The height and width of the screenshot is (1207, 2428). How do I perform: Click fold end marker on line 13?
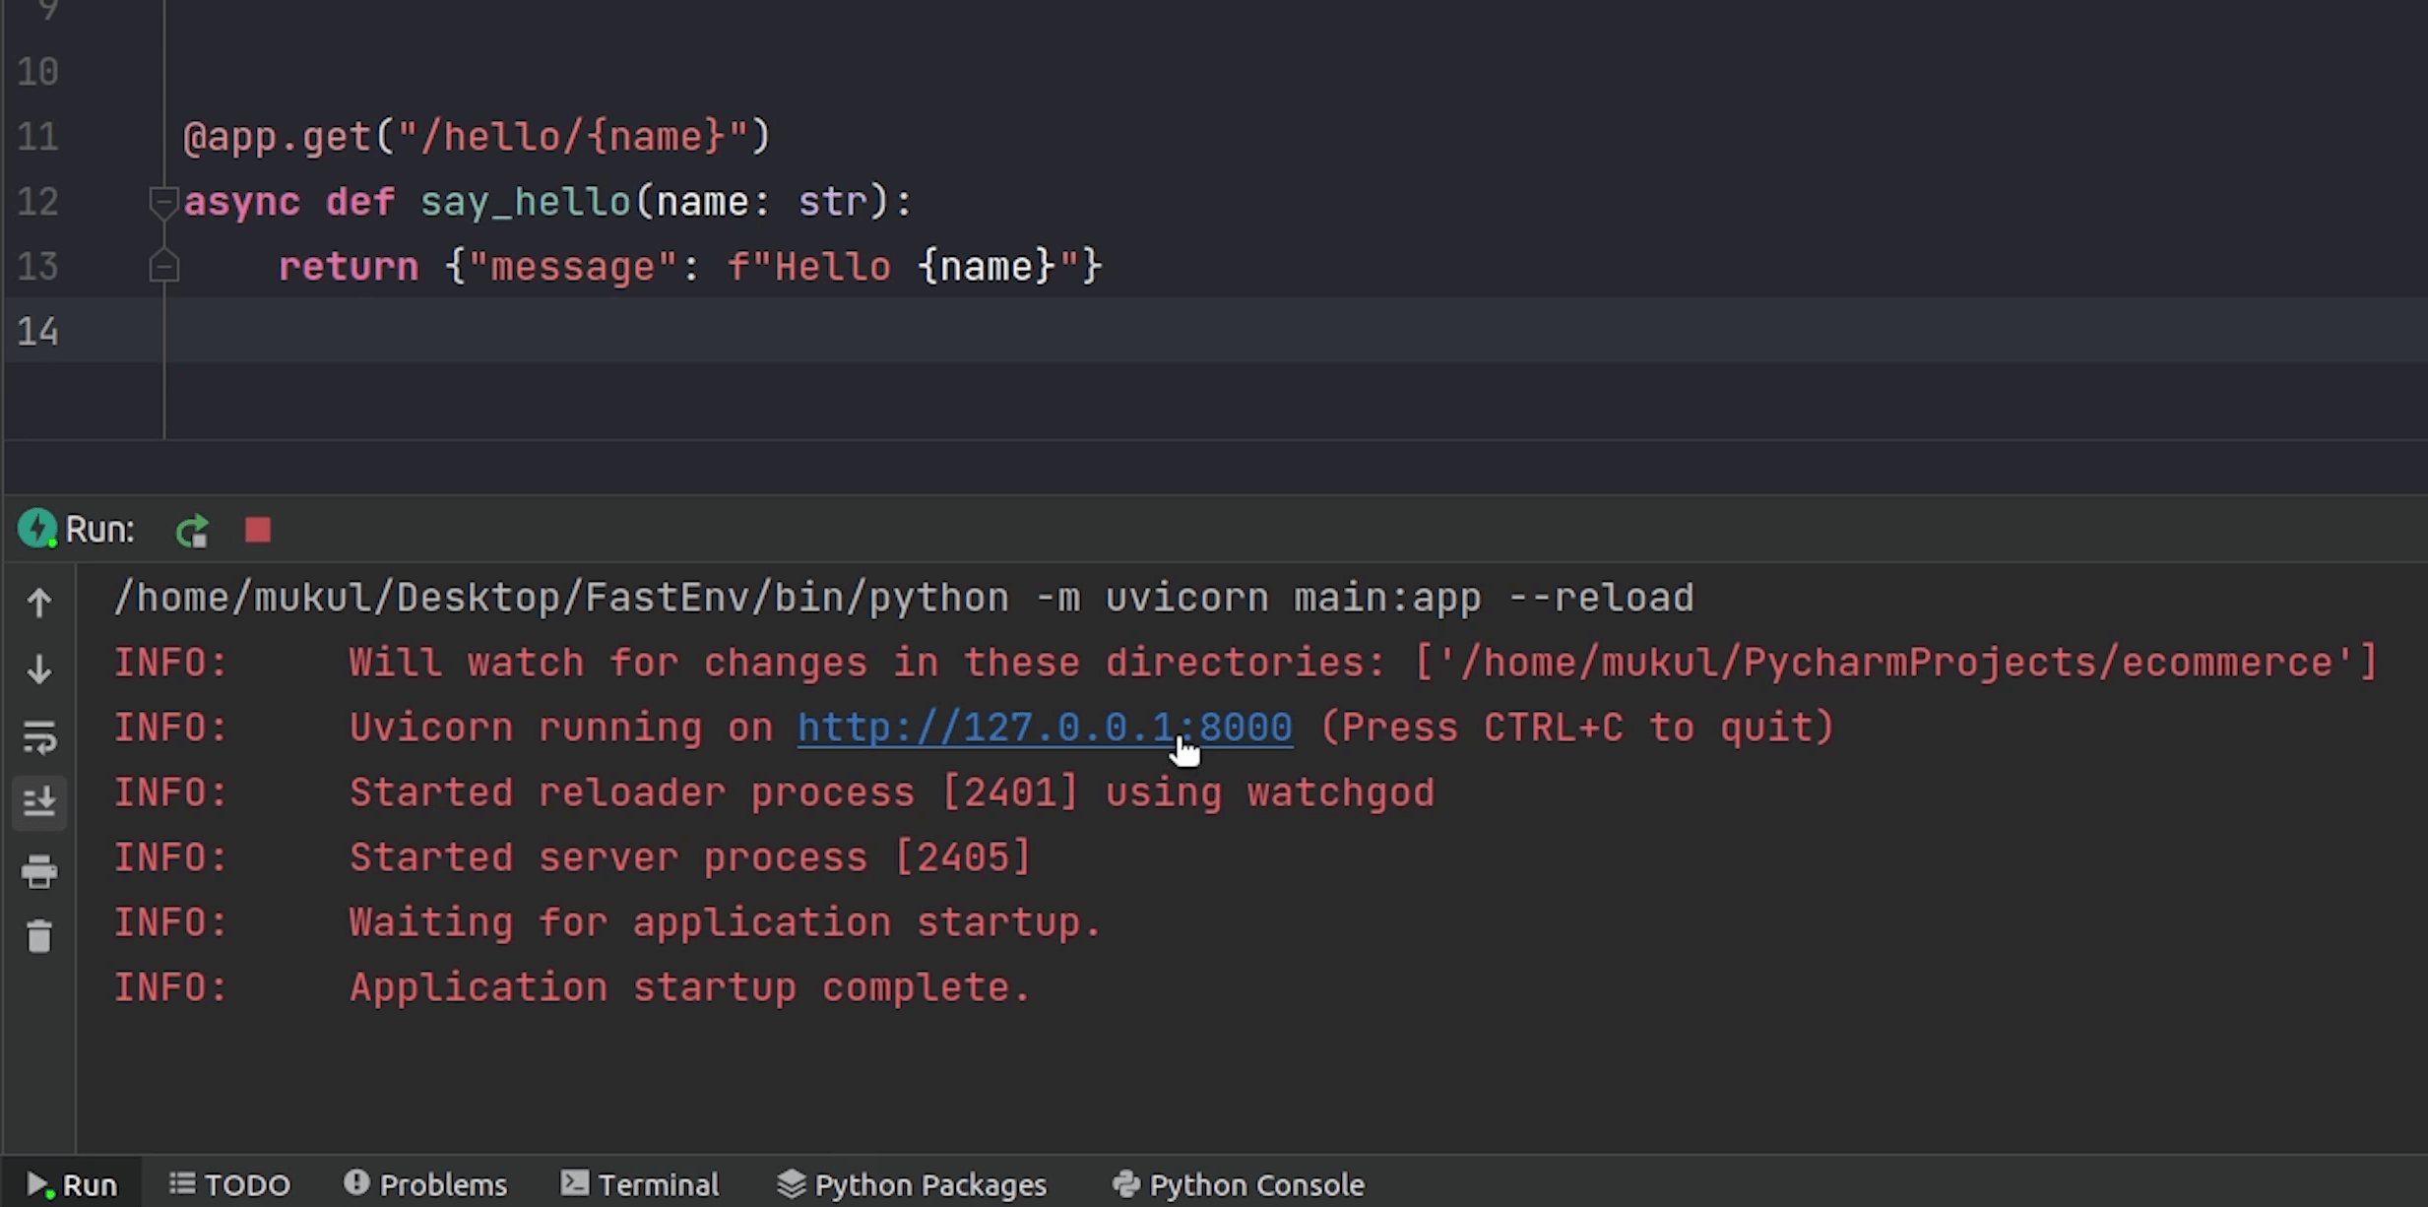[x=163, y=267]
